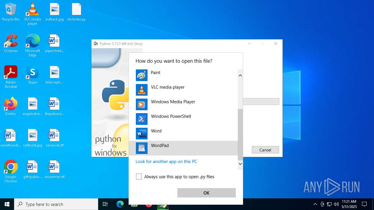Show hidden system tray icons
Screen dimensions: 374x210
point(315,204)
